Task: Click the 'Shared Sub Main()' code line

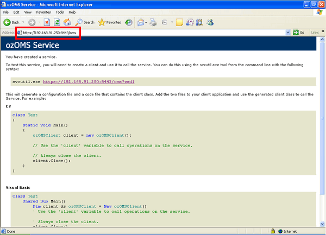Action: click(44, 201)
